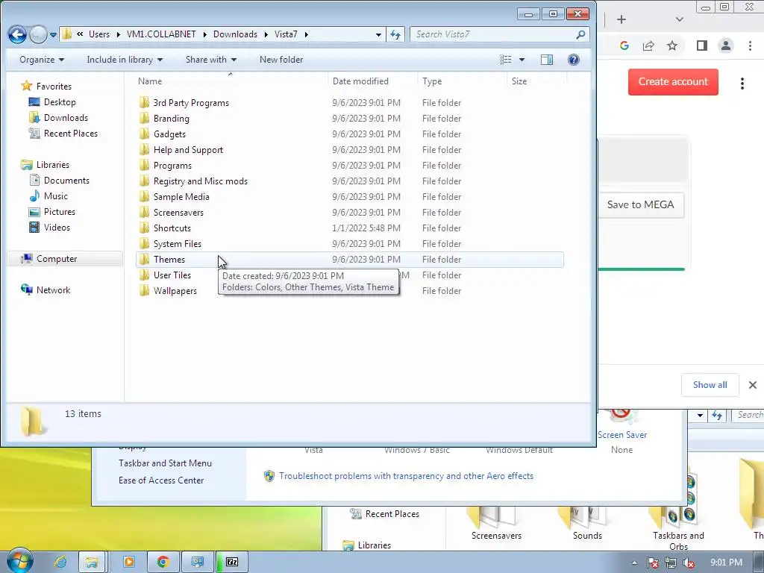Open Chrome profile avatar icon
This screenshot has width=764, height=573.
(x=725, y=46)
